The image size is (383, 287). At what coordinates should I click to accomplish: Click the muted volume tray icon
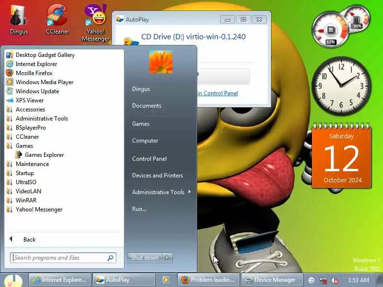[x=334, y=280]
